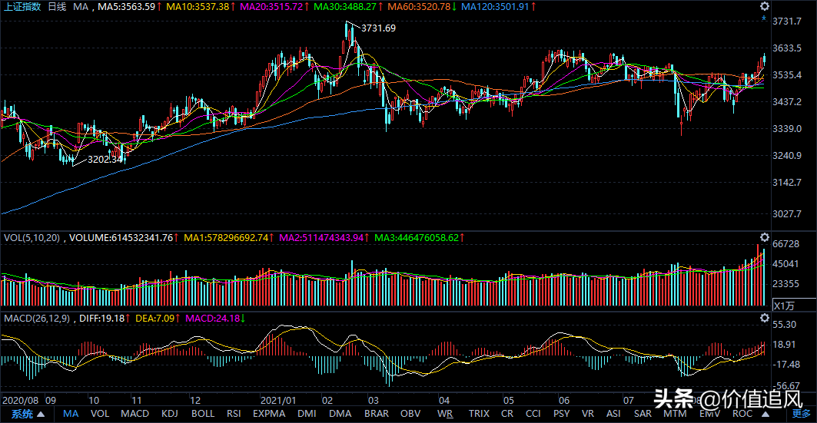Expand the 系统 indicator template menu
Viewport: 817px width, 423px height.
point(22,415)
